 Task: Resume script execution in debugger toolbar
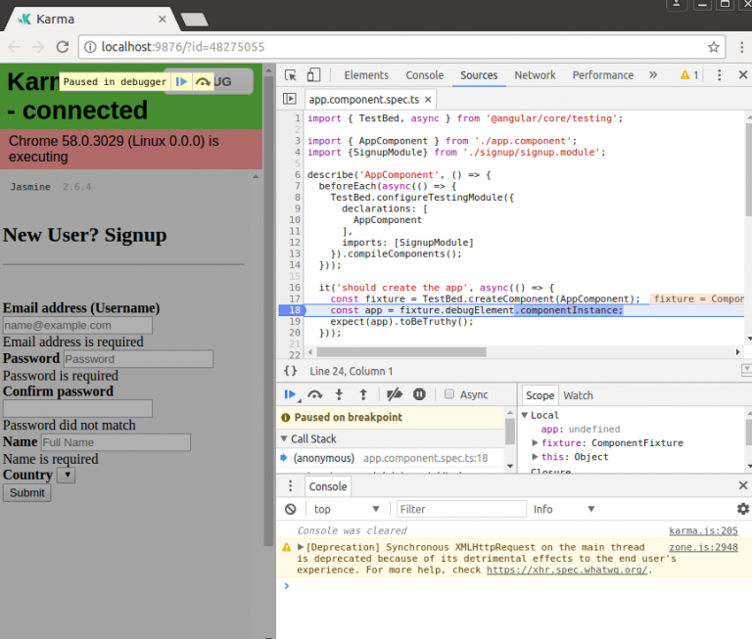point(291,394)
